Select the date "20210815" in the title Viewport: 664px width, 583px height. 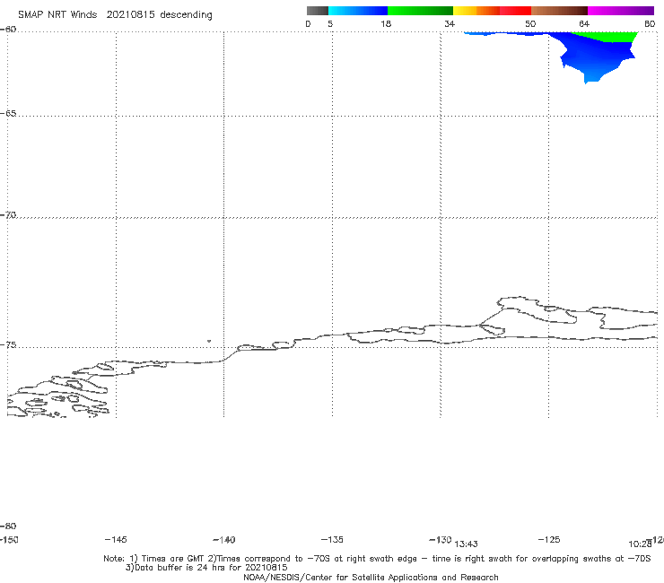(x=130, y=14)
